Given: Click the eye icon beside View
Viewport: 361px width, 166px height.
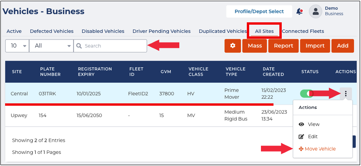Looking at the screenshot, I should coord(301,124).
